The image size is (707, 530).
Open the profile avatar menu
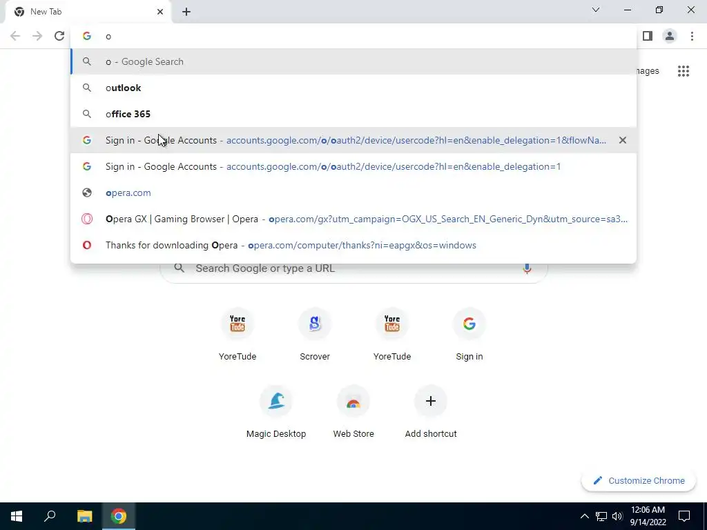(x=670, y=36)
